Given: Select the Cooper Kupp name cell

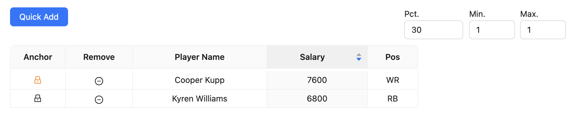Looking at the screenshot, I should pyautogui.click(x=200, y=80).
